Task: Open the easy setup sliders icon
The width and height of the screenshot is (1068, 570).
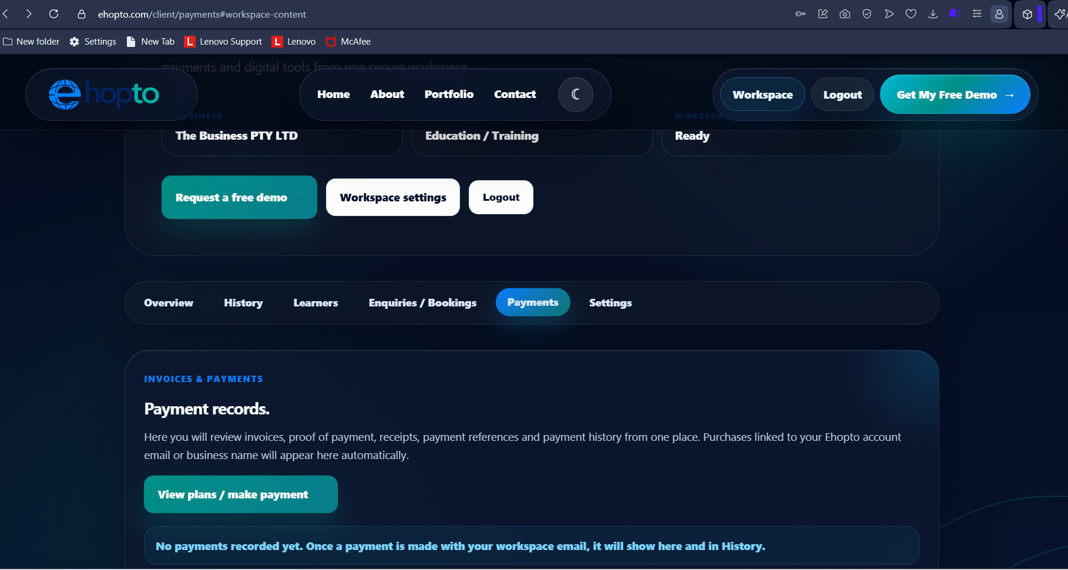Action: pyautogui.click(x=977, y=14)
